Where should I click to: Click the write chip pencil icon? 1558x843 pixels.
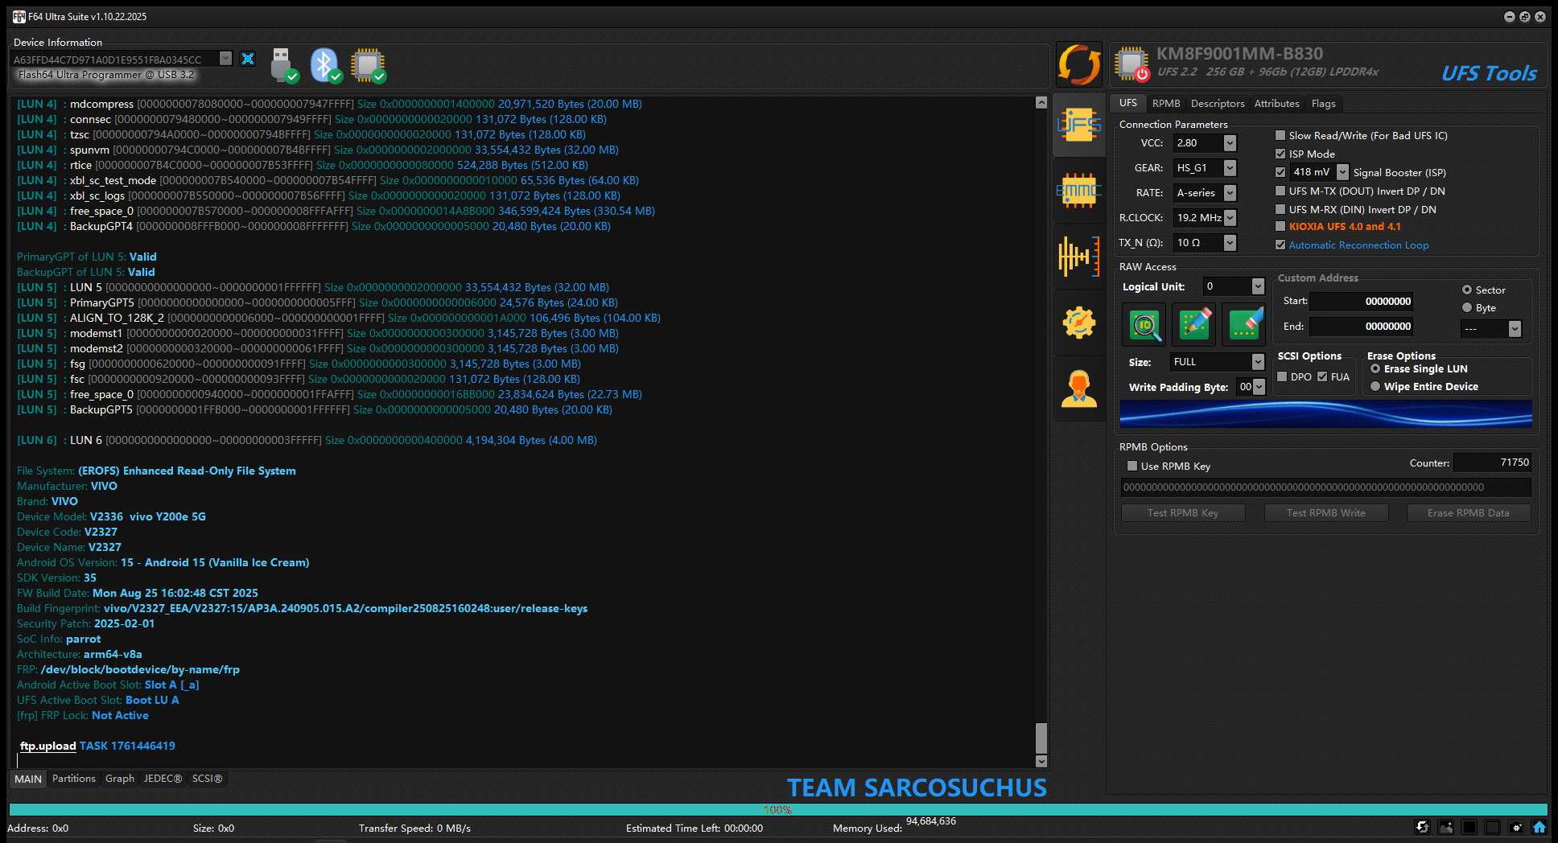1194,324
